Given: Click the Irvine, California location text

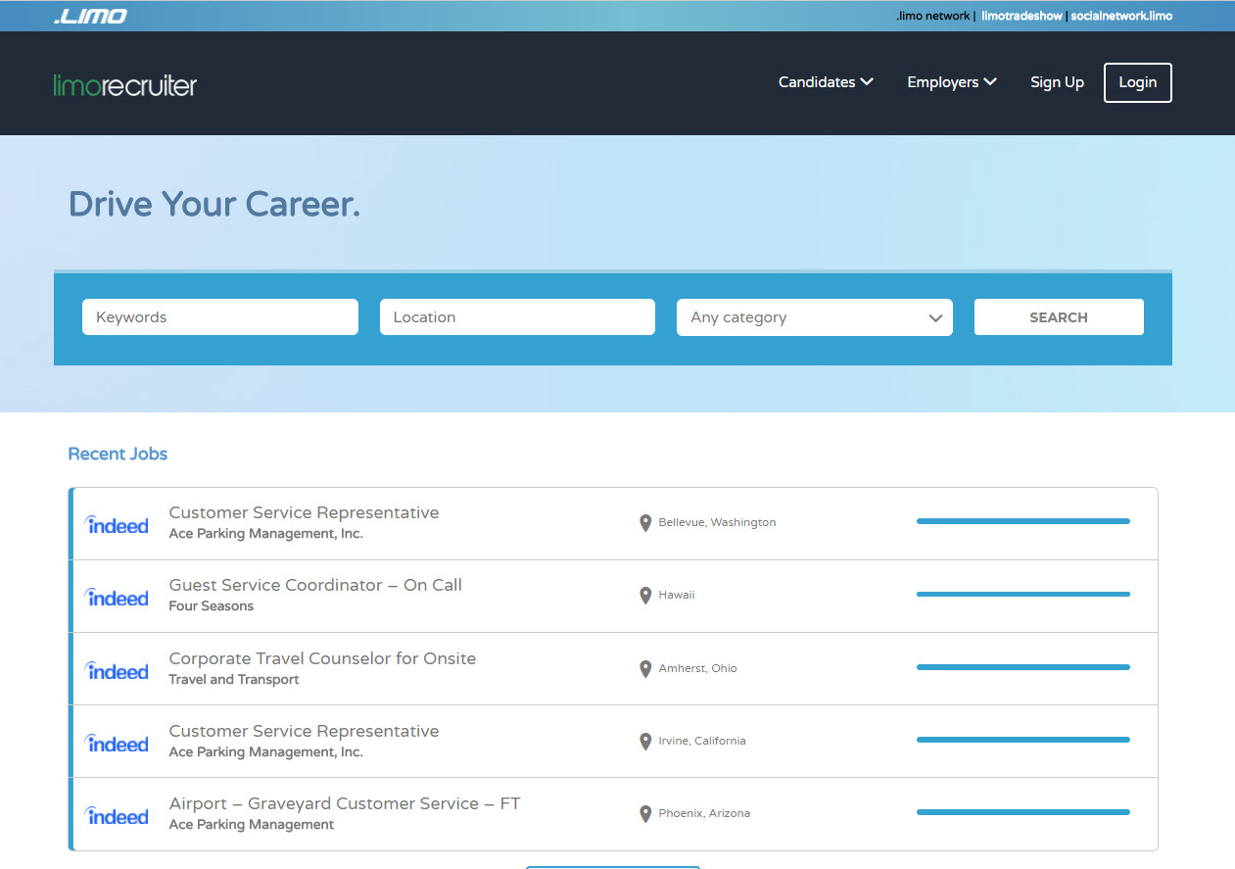Looking at the screenshot, I should tap(702, 742).
